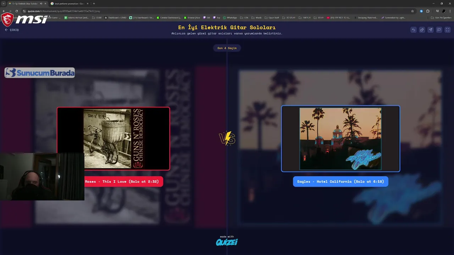
Task: Open site info icon in address bar
Action: pos(24,11)
